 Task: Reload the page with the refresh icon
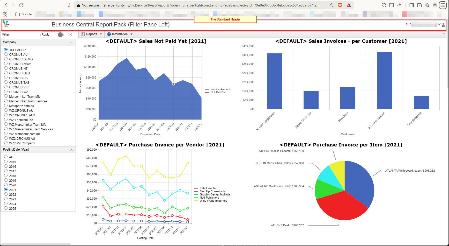(x=21, y=5)
